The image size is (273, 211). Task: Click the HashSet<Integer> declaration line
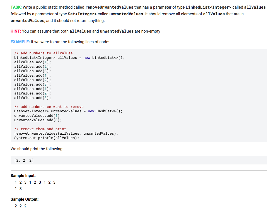(68, 111)
